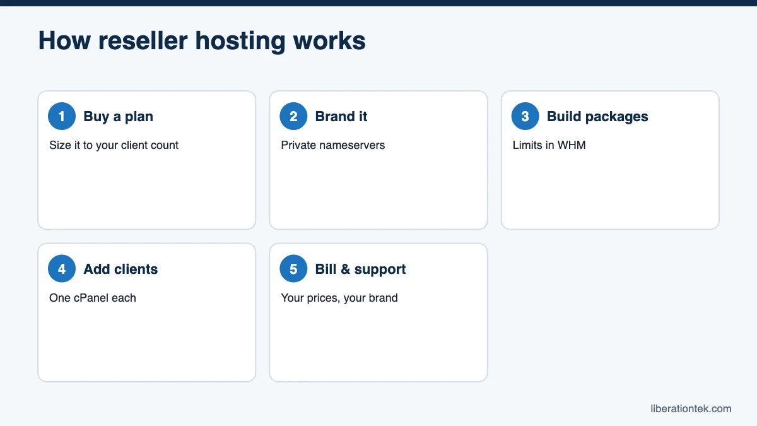The height and width of the screenshot is (426, 757).
Task: Click the number 3 step circle
Action: coord(525,116)
